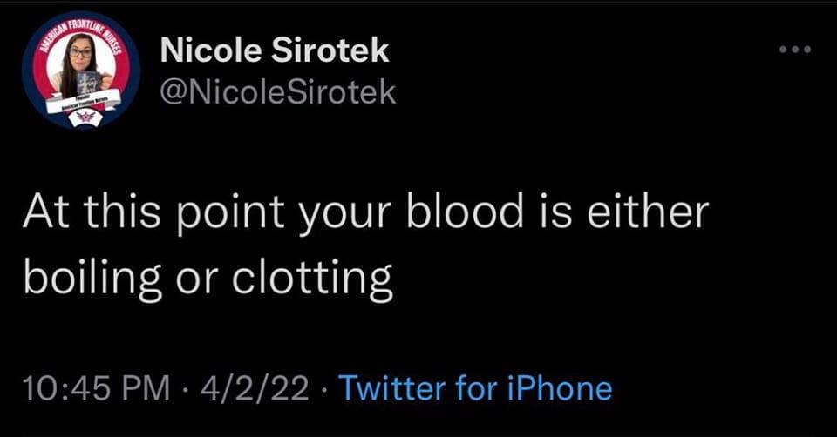Open the three-dot more options menu
This screenshot has height=437, width=837.
point(794,50)
